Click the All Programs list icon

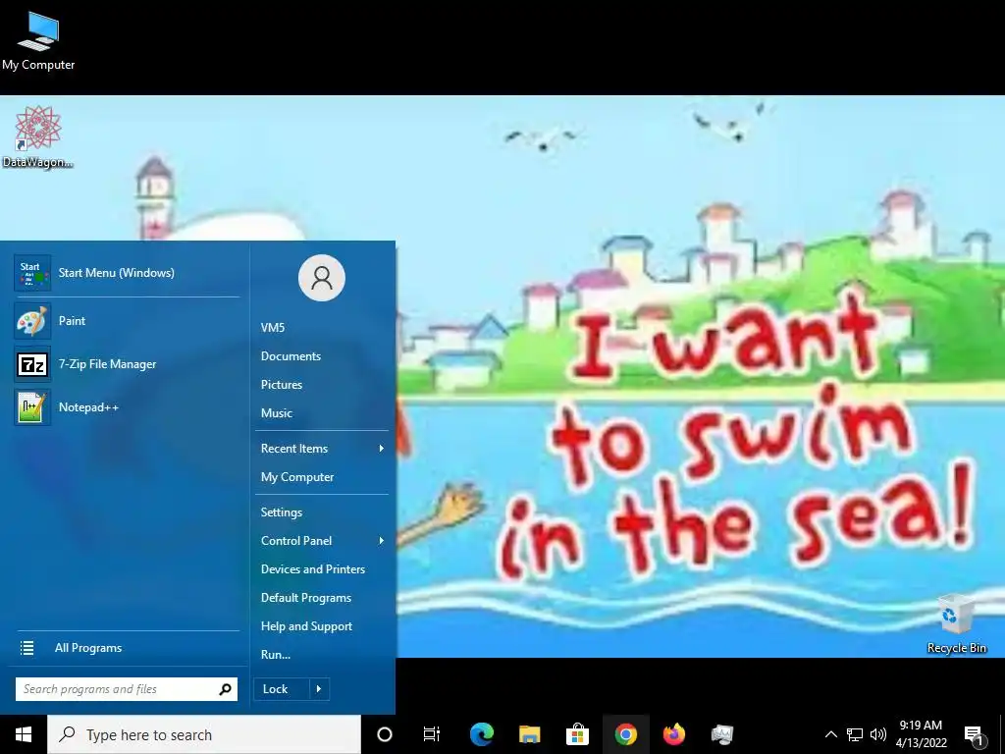pyautogui.click(x=26, y=648)
